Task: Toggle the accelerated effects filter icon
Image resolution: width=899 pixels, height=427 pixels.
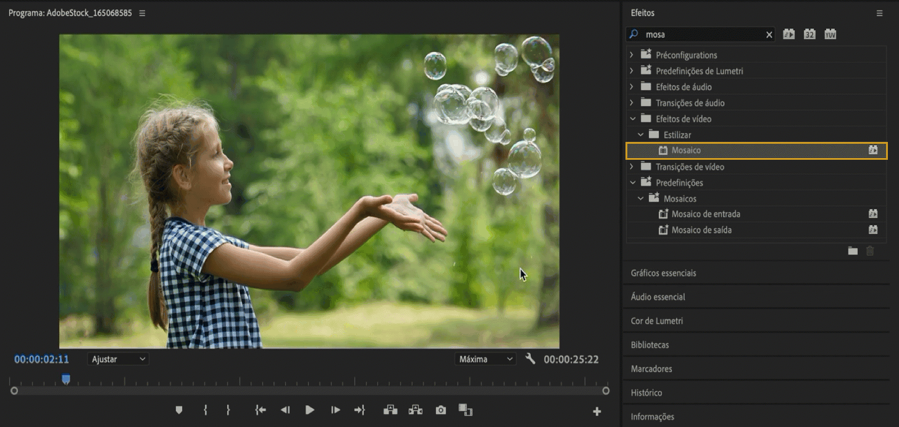Action: point(789,34)
